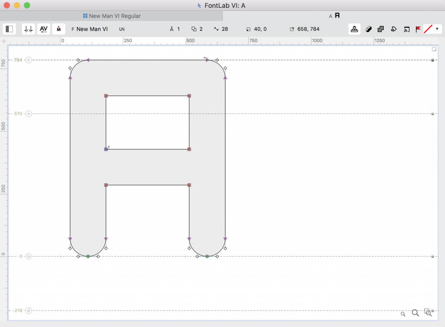
Task: Click the zoom to selection magnifier
Action: [428, 312]
